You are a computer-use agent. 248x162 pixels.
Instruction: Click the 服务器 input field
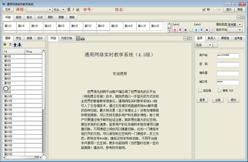click(x=228, y=73)
